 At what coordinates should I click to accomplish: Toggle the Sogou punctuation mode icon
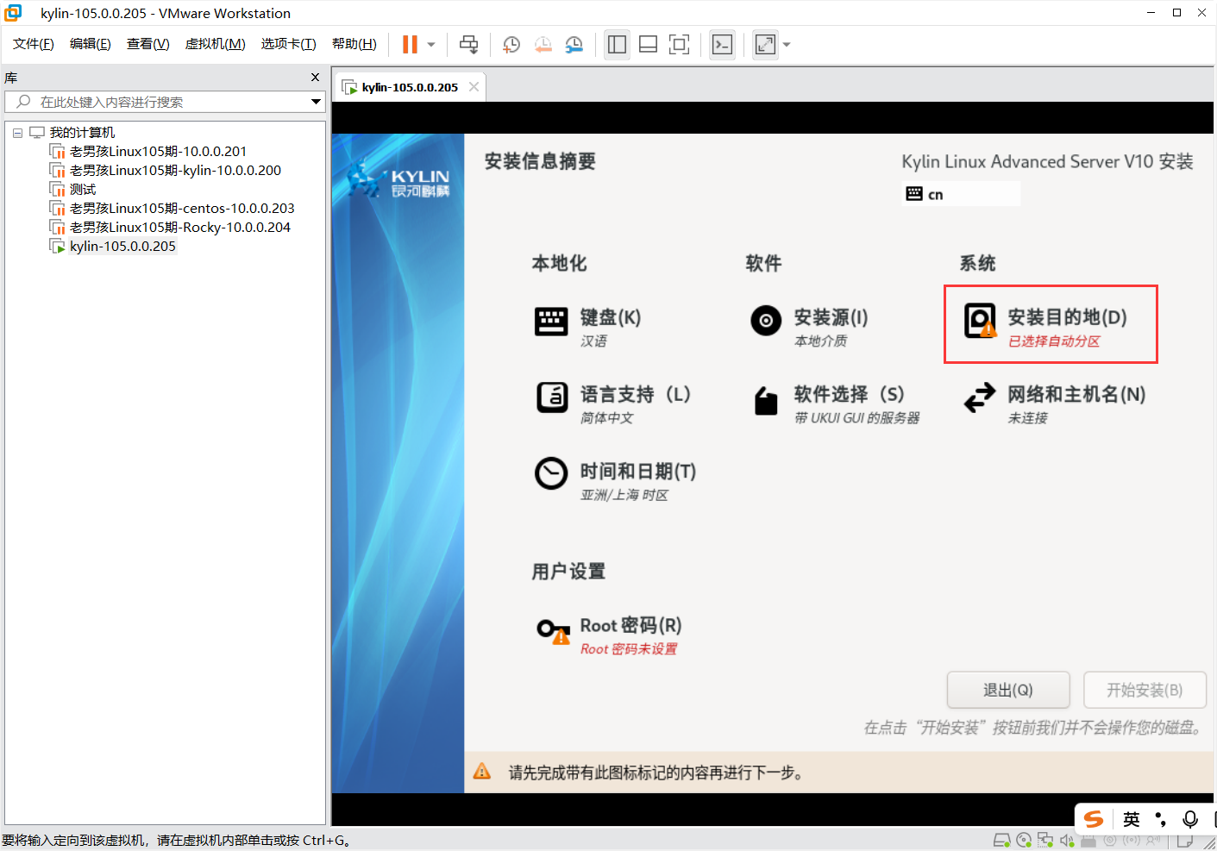(1161, 819)
